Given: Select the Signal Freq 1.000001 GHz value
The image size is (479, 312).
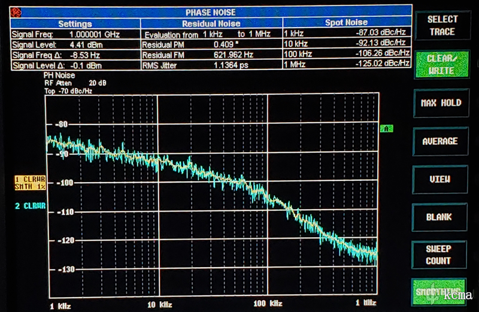Looking at the screenshot, I should 92,35.
